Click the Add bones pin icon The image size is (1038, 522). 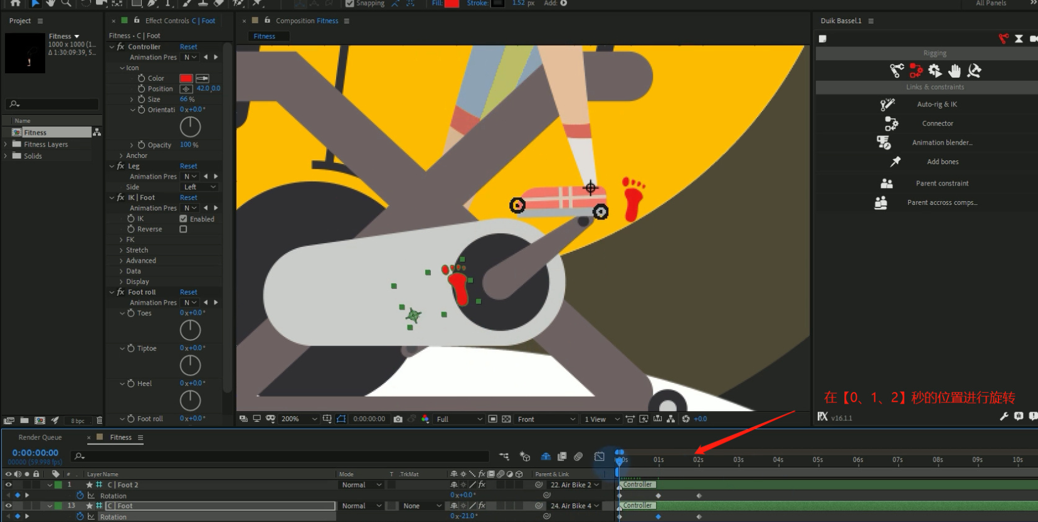tap(896, 162)
